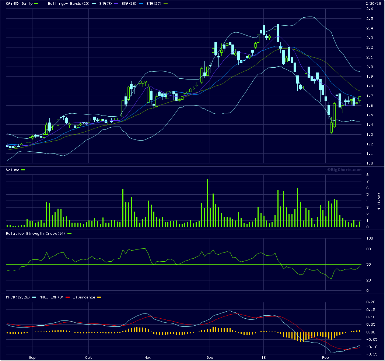
Task: Click the Volume panel title
Action: [13, 170]
